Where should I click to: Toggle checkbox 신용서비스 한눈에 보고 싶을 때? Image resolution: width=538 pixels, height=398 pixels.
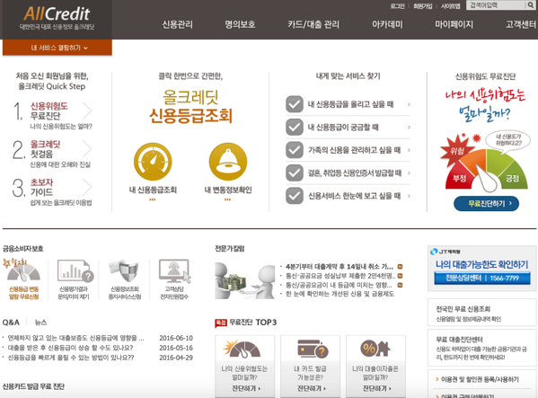point(295,196)
